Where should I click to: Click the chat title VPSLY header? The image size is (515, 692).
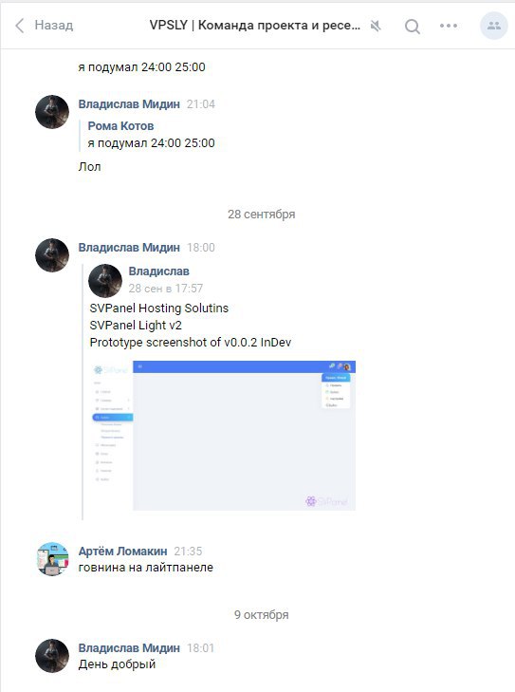coord(255,26)
